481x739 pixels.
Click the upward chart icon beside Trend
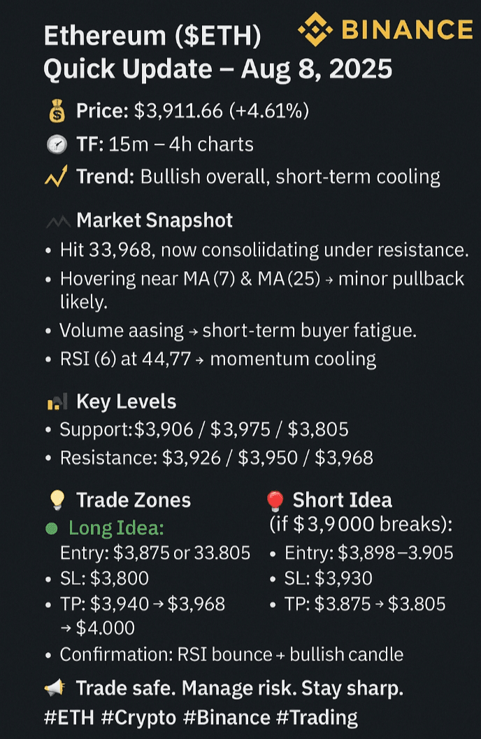coord(56,177)
